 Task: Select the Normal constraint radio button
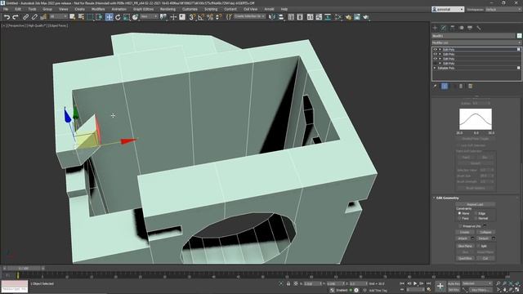coord(476,218)
